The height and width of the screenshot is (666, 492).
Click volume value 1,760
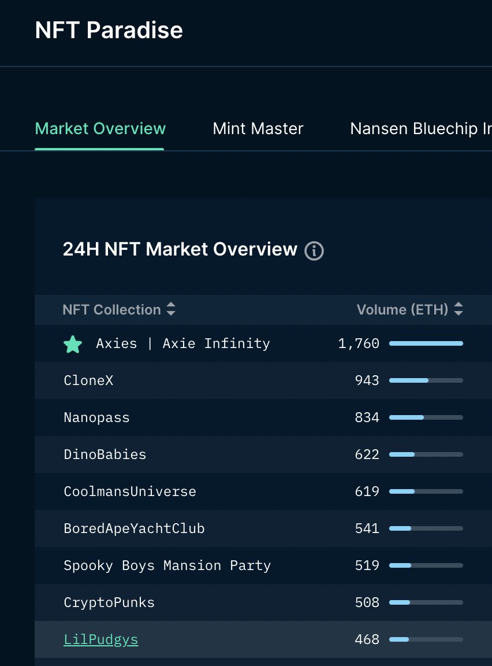pos(359,343)
